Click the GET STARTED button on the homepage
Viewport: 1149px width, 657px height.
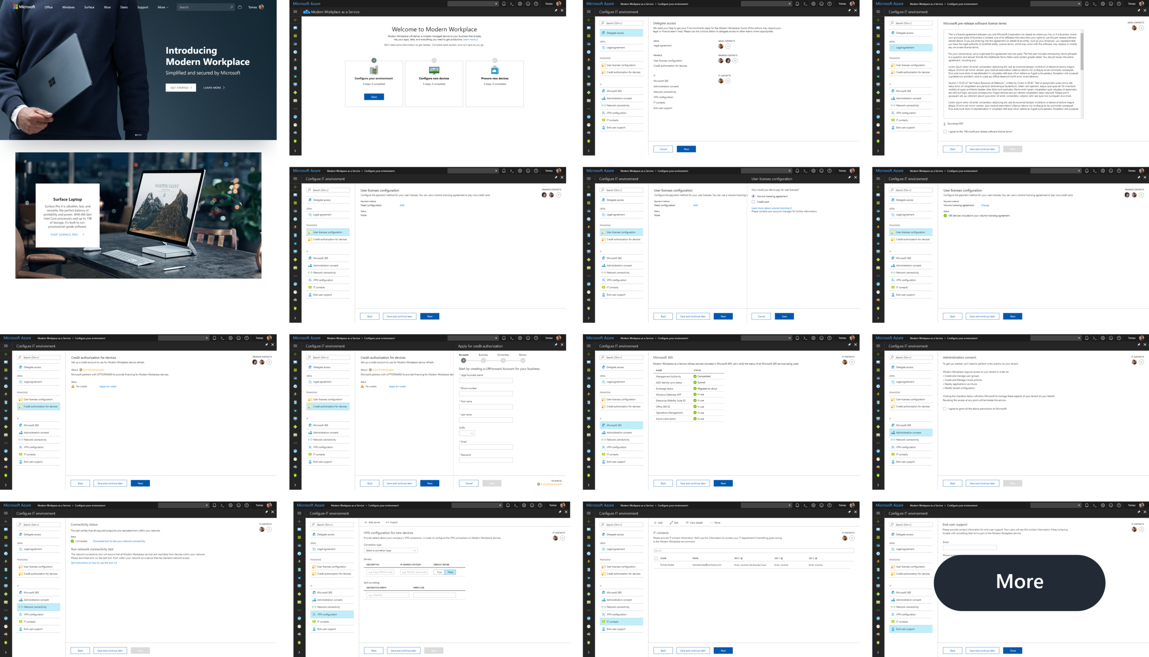click(181, 88)
